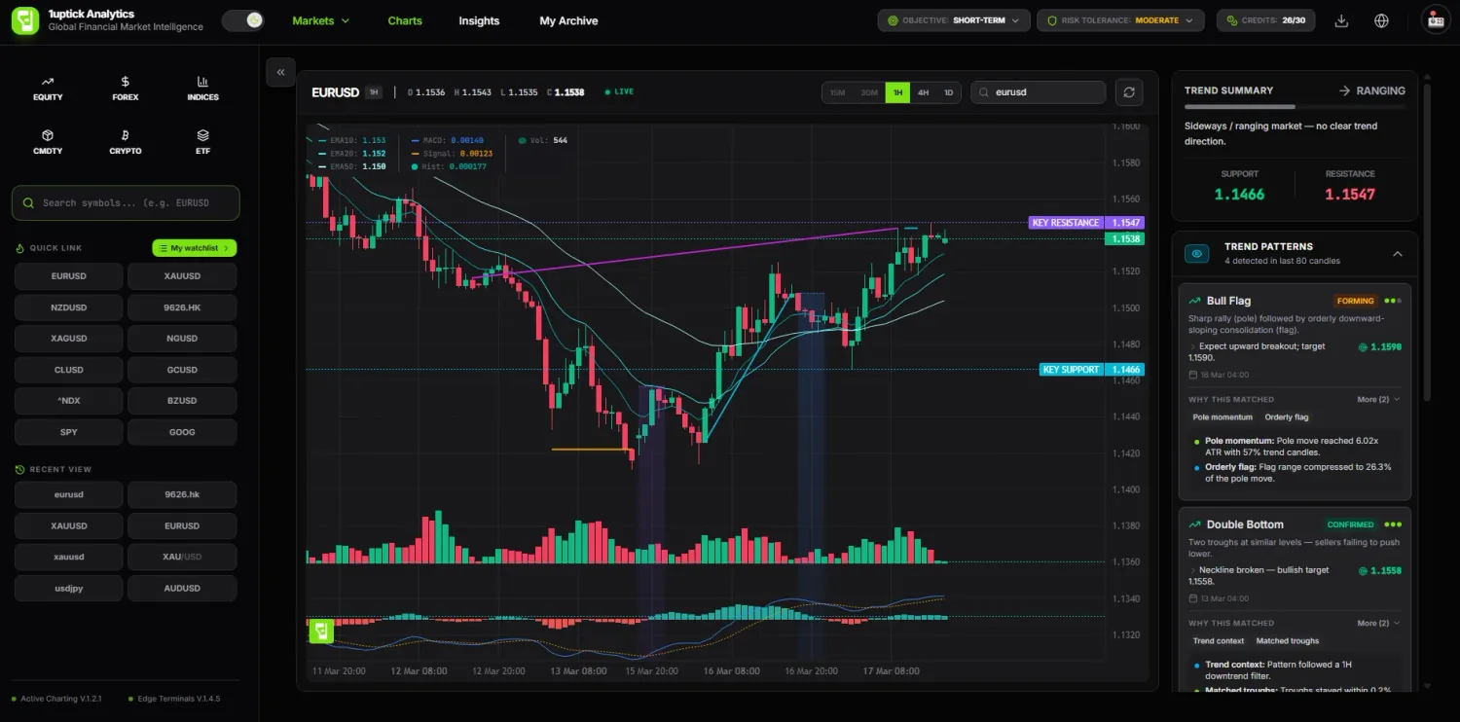This screenshot has width=1460, height=722.
Task: Open My watchlist button
Action: (195, 248)
